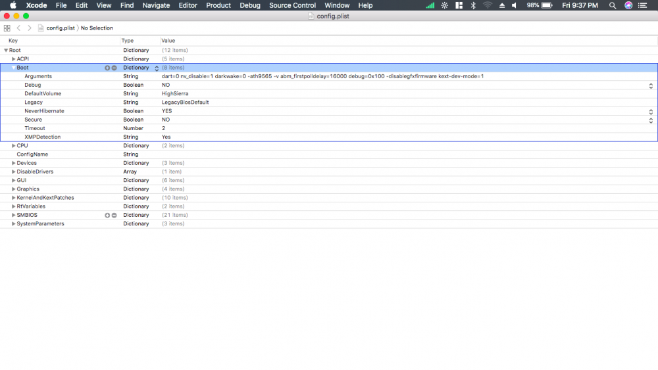Open Boot row type popup stepper

click(157, 68)
